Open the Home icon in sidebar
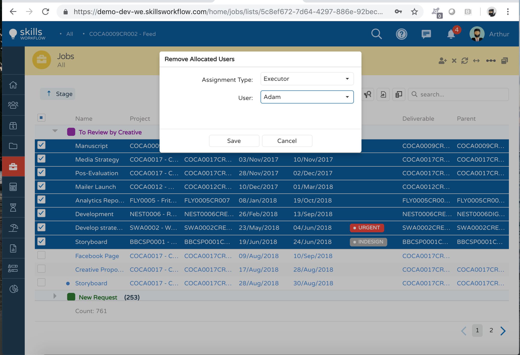 (x=13, y=85)
